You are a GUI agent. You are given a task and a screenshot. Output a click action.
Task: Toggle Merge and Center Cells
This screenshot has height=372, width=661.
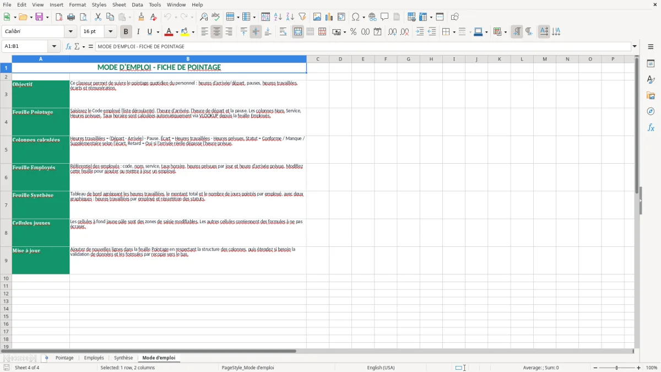click(298, 32)
